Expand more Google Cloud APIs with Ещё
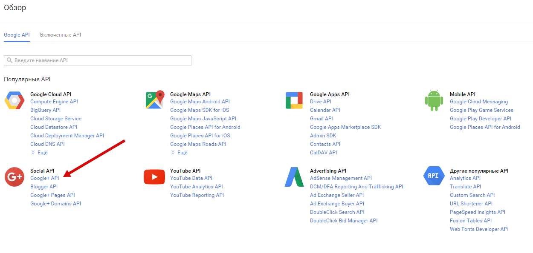This screenshot has height=253, width=533. [x=39, y=153]
